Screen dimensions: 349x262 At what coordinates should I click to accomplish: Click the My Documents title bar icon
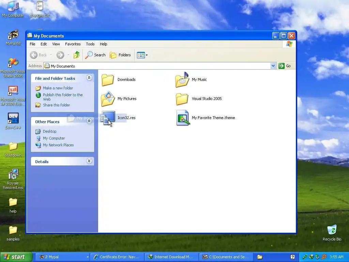coord(30,35)
